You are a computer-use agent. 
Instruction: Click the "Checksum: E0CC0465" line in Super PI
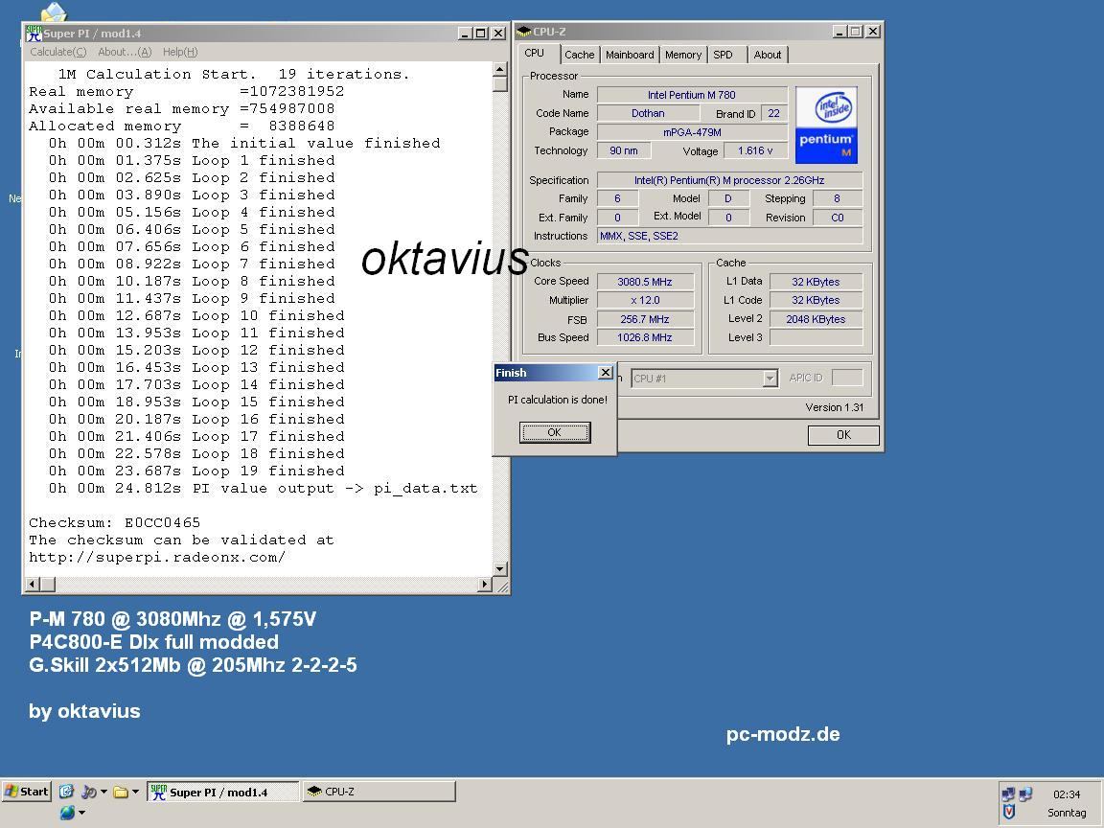click(115, 522)
